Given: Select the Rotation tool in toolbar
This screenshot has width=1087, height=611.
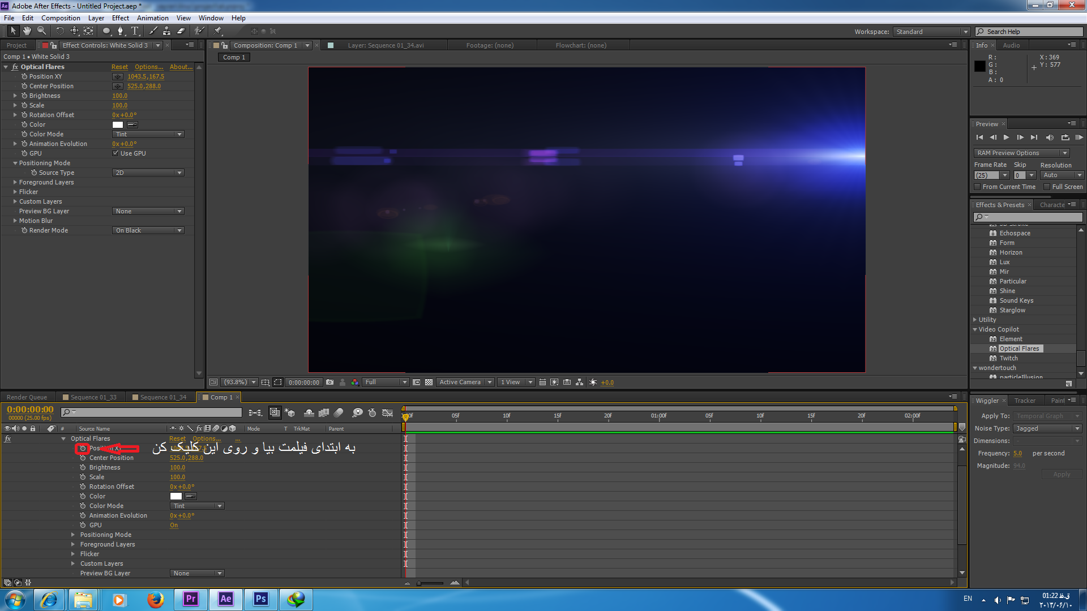Looking at the screenshot, I should point(59,31).
